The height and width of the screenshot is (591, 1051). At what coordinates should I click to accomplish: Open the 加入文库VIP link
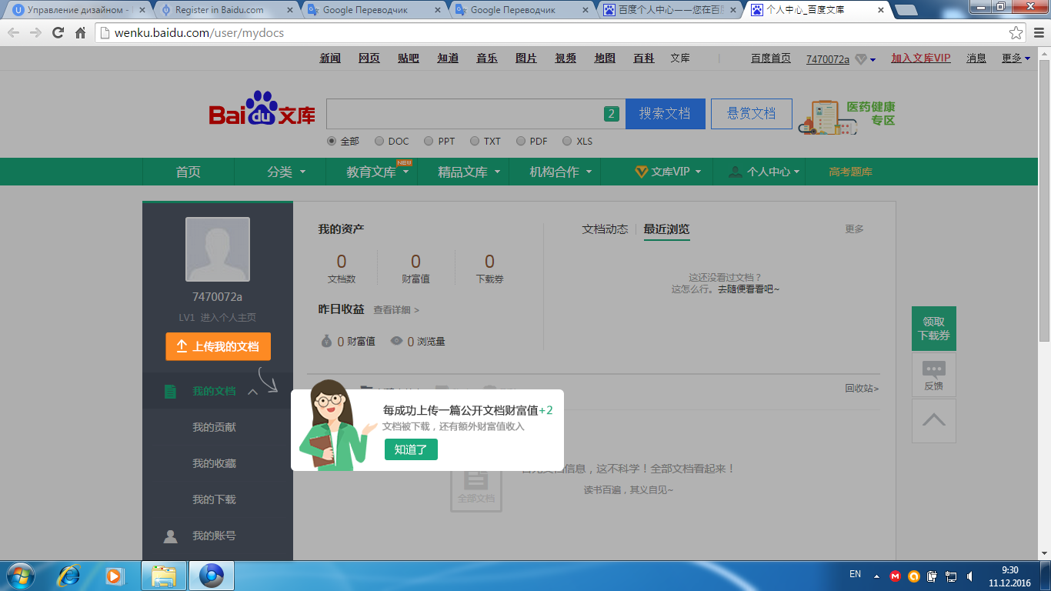921,58
